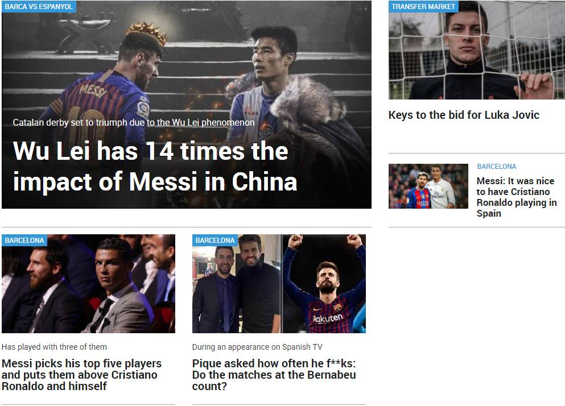Click During an appearance on Spanish TV subtitle
Screen dimensions: 565x406
(x=257, y=347)
